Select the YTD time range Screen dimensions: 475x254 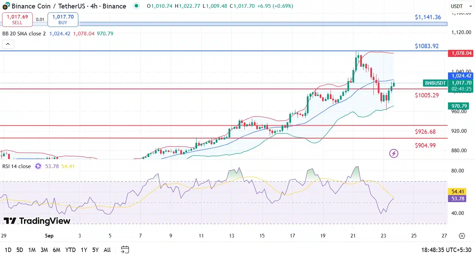point(70,250)
